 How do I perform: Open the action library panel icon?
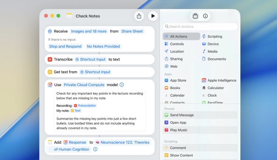click(195, 16)
